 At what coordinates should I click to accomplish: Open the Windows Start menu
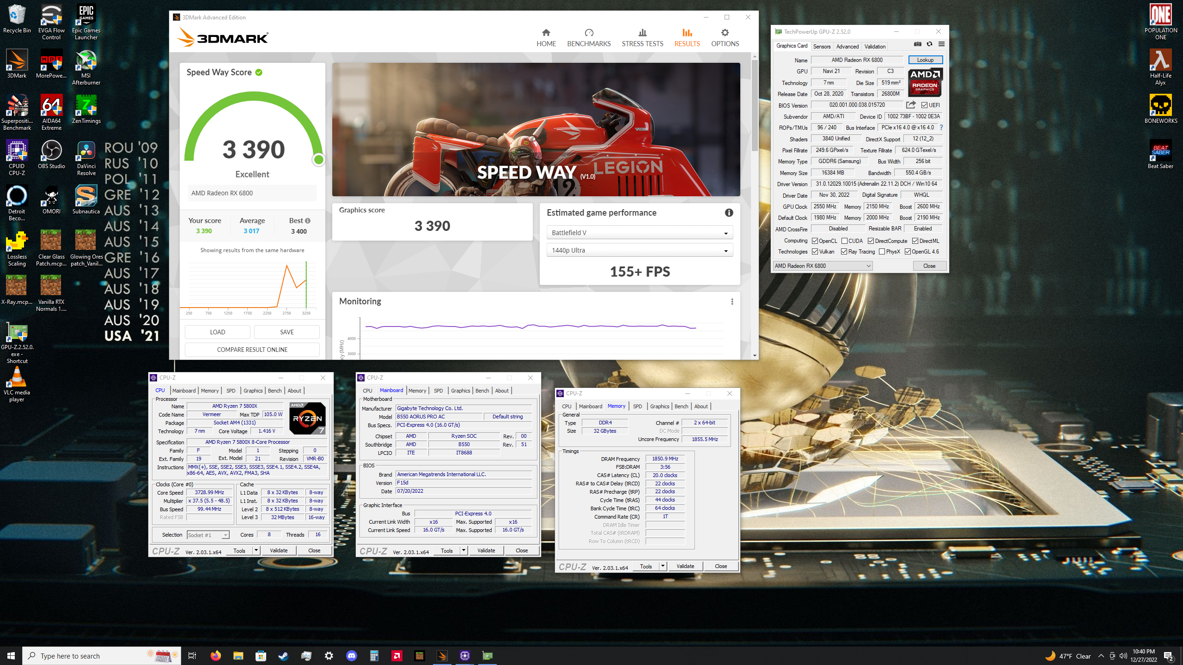point(11,656)
